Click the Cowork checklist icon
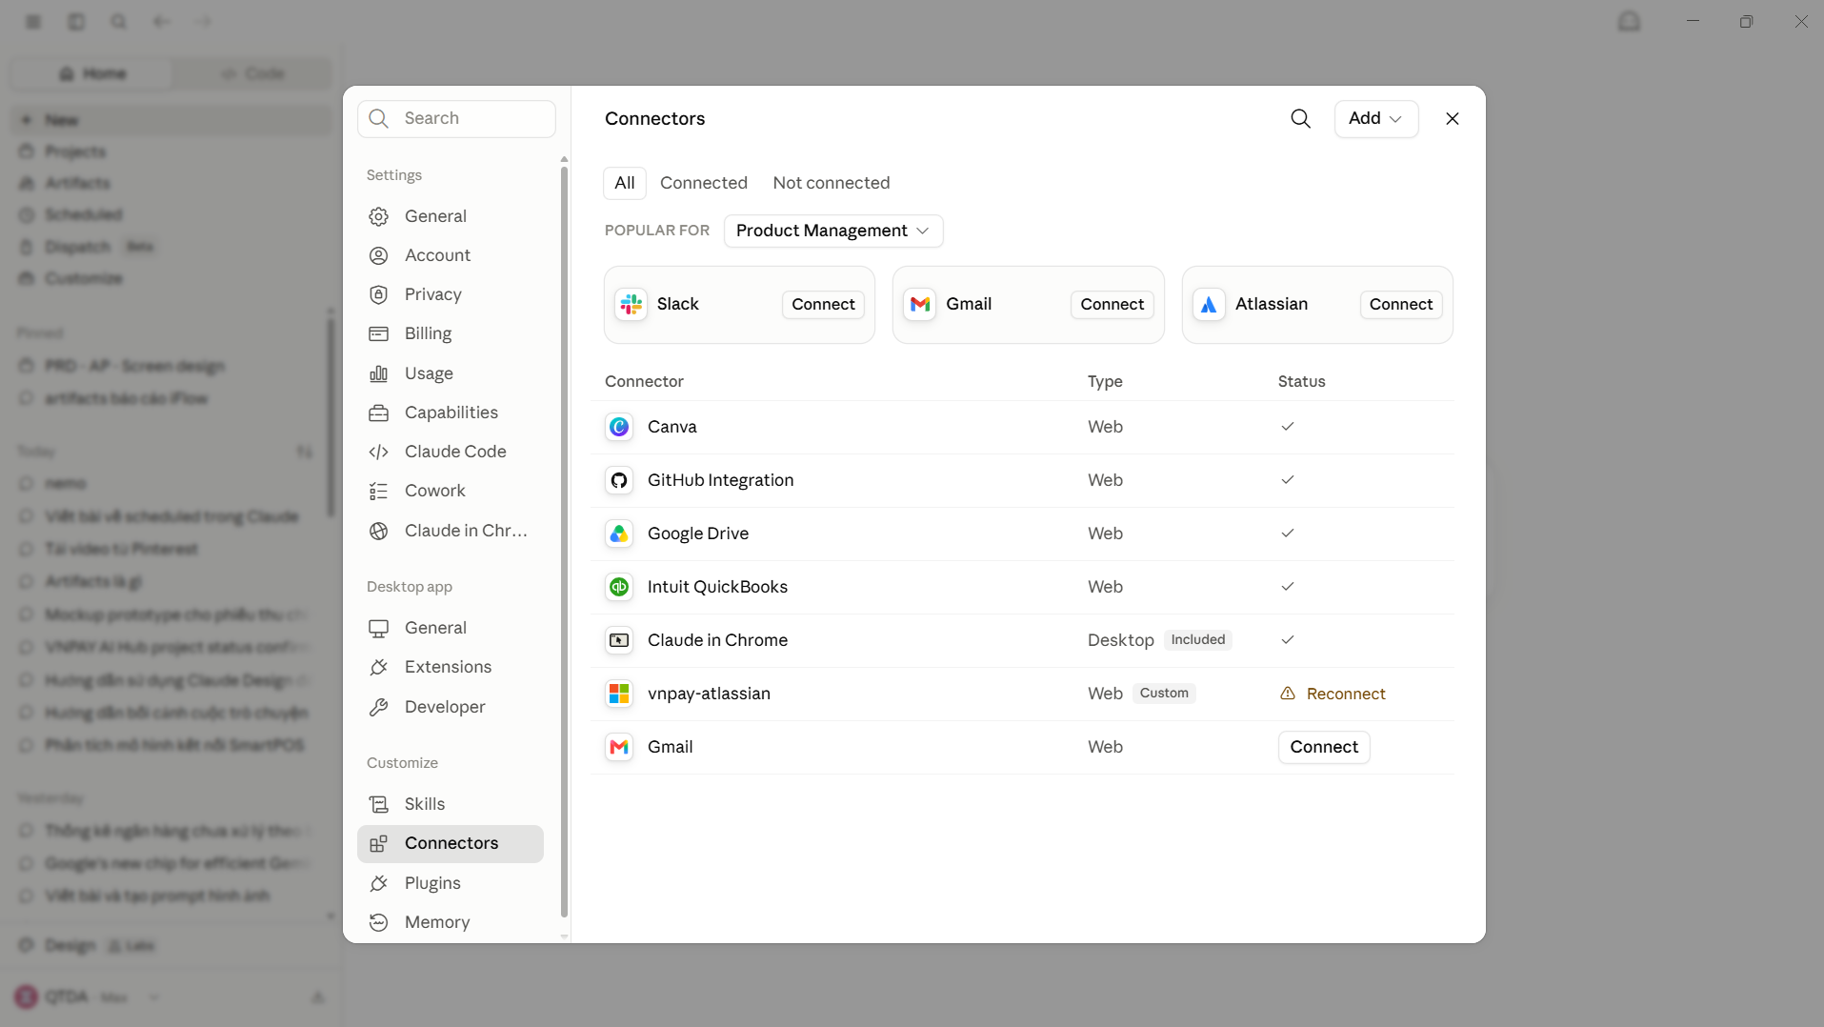 [378, 491]
